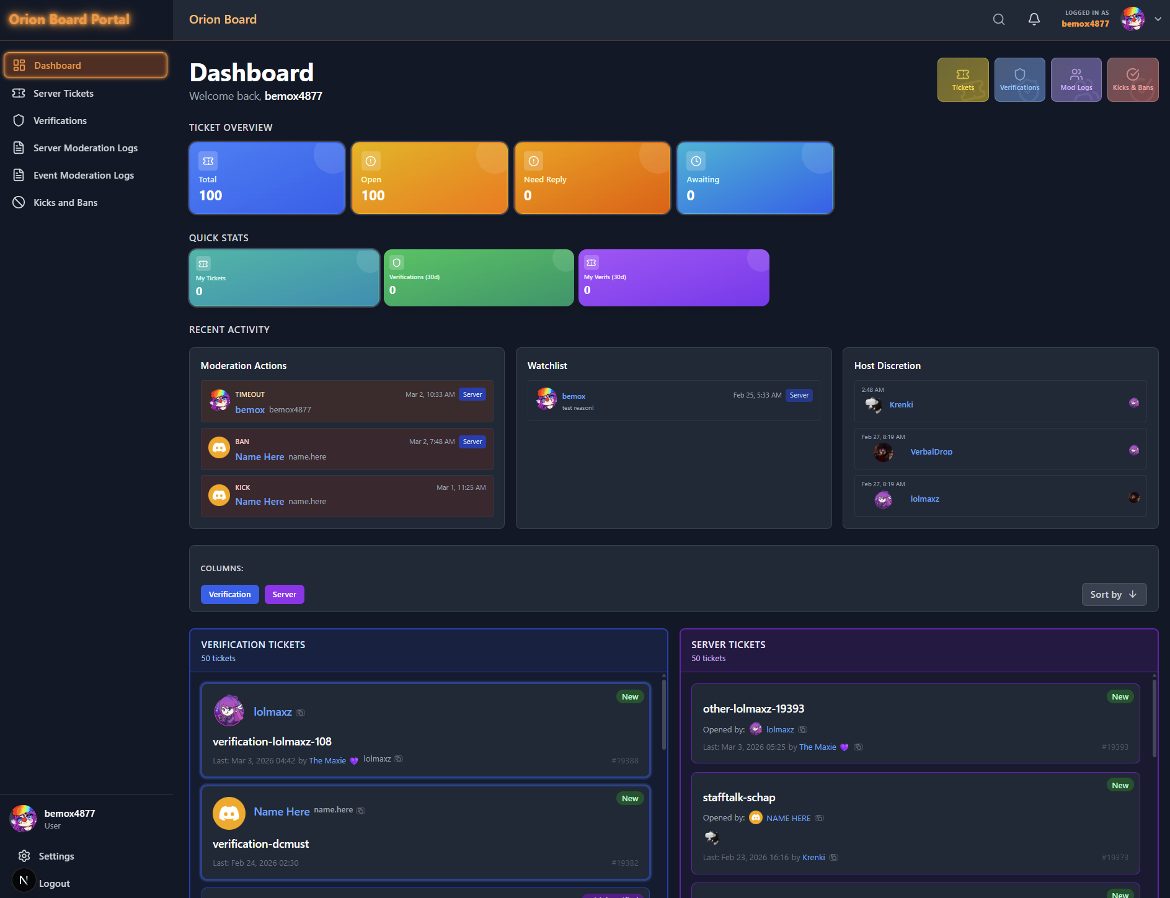Copy lolmaxz username via copy icon
This screenshot has width=1170, height=898.
[x=301, y=712]
